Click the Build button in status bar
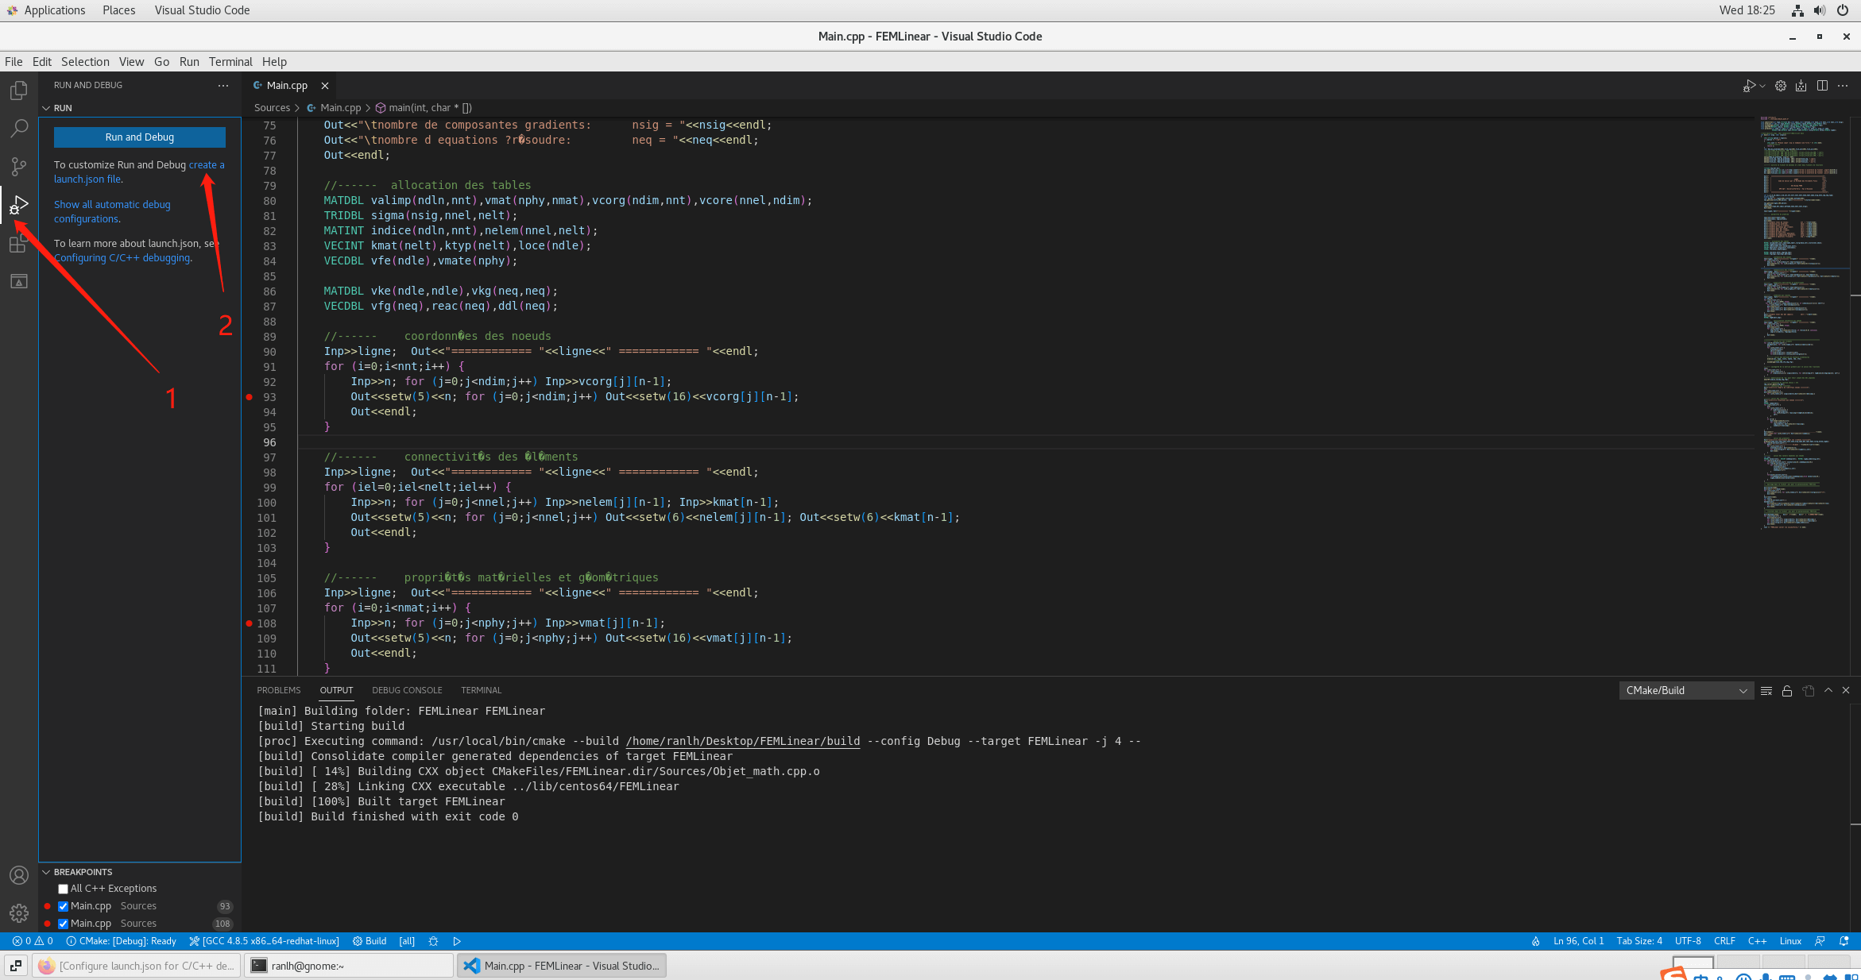 [369, 941]
